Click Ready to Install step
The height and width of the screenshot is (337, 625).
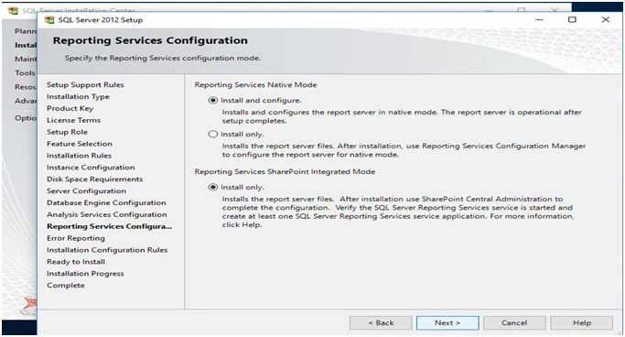point(76,262)
